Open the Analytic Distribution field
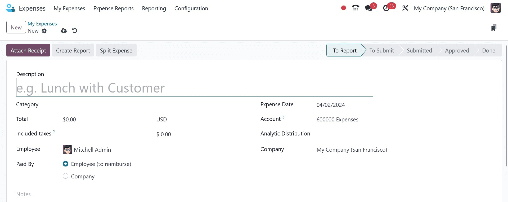 (x=404, y=134)
